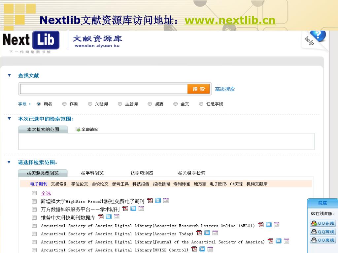The image size is (338, 253).
Task: Click blue info icon for 维普中文科技期刊数据库 row
Action: pyautogui.click(x=109, y=217)
